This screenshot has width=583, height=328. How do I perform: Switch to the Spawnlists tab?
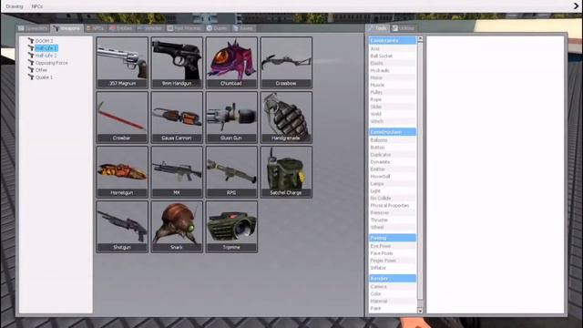pyautogui.click(x=33, y=28)
